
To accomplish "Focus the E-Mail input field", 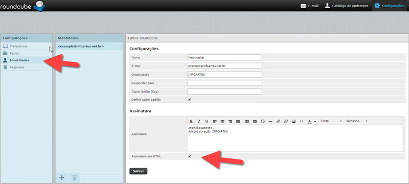I will tap(224, 66).
